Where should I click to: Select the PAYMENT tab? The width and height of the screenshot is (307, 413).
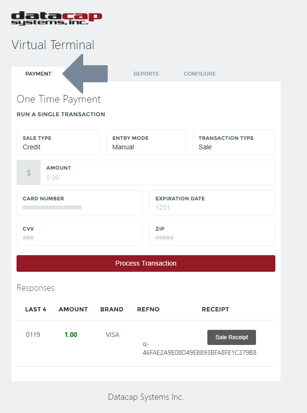38,74
